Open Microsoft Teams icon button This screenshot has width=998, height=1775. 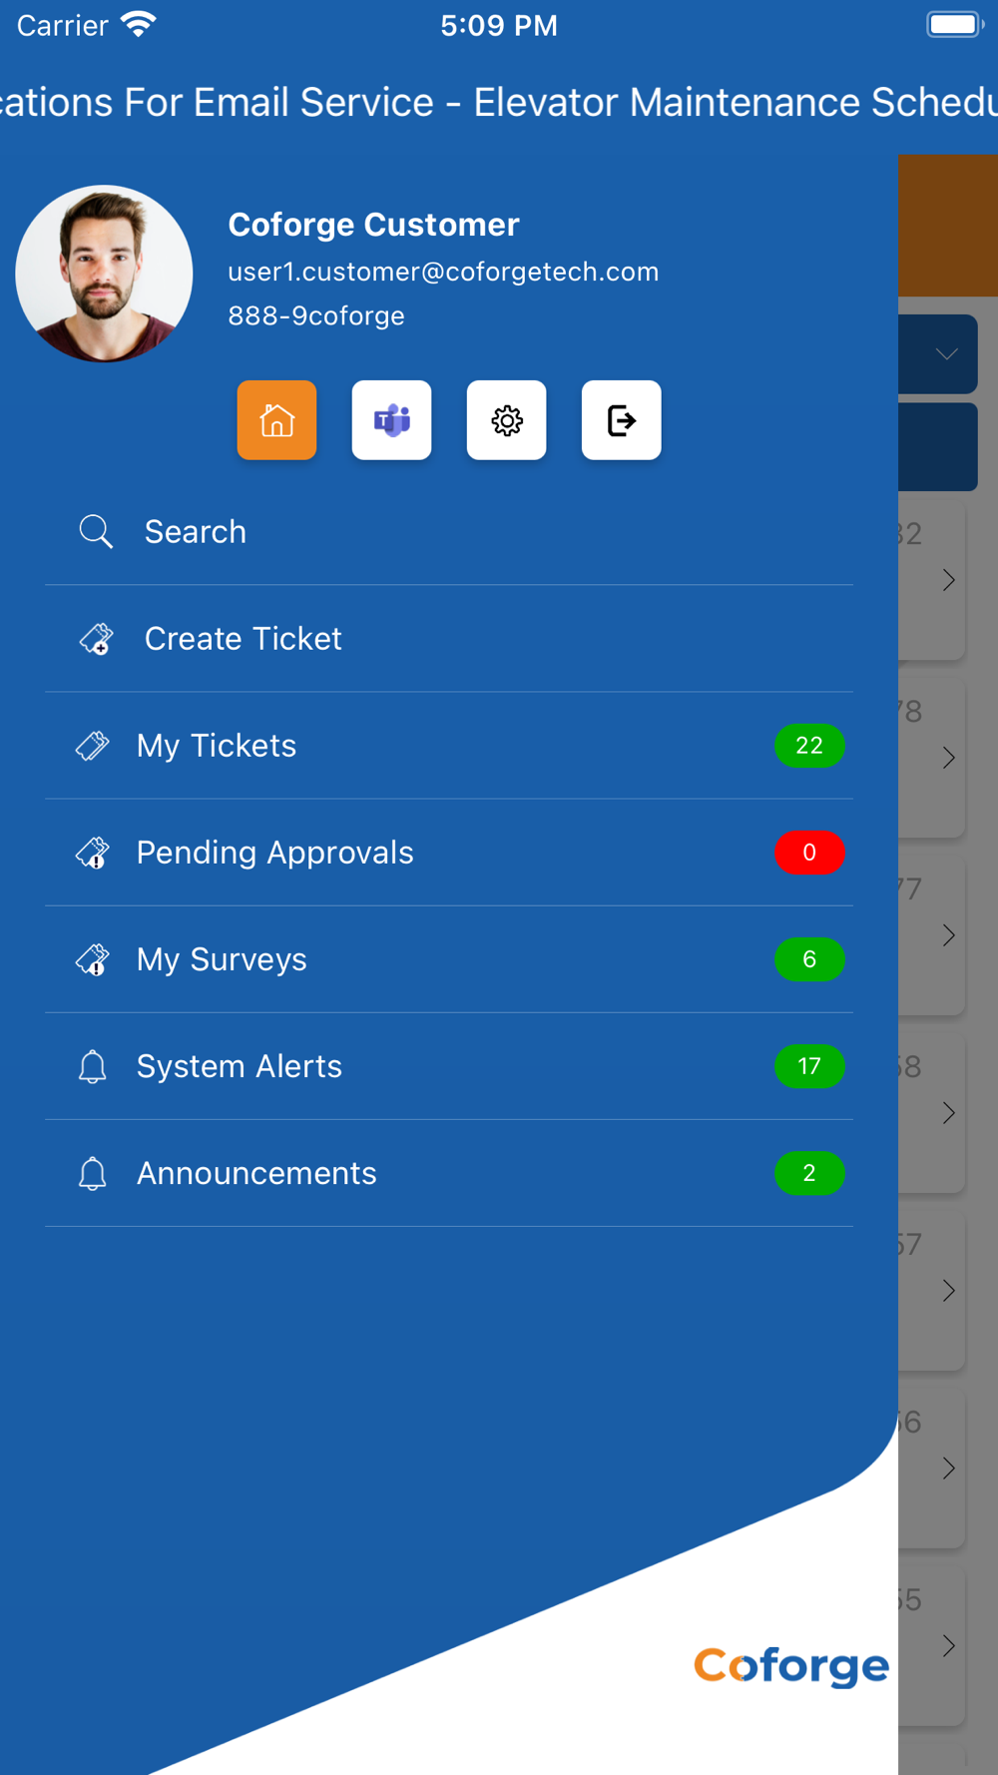tap(391, 420)
